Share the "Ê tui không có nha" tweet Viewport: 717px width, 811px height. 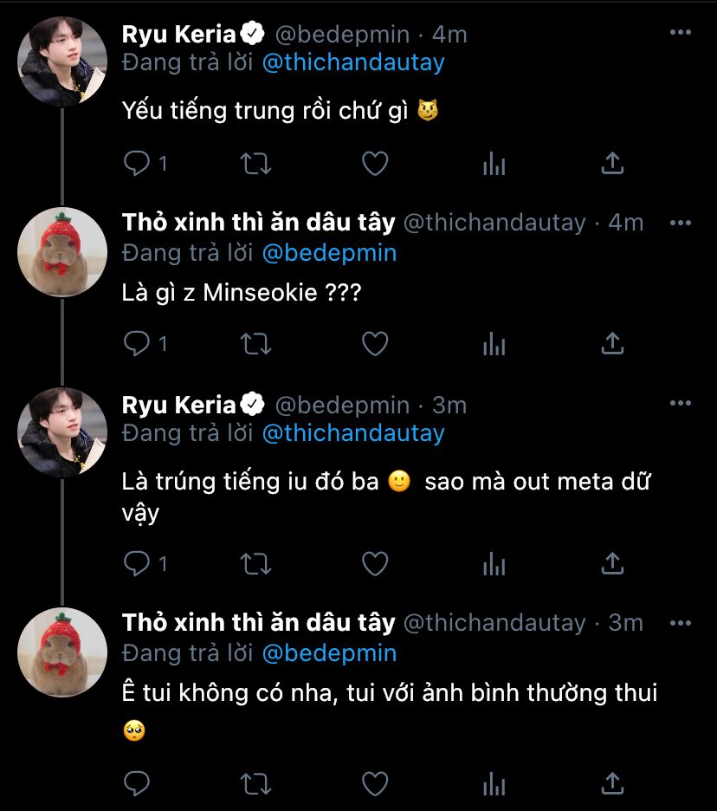coord(612,783)
